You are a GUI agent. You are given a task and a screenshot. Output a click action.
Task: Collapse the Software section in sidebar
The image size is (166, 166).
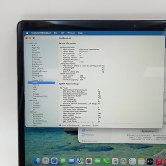29,112
